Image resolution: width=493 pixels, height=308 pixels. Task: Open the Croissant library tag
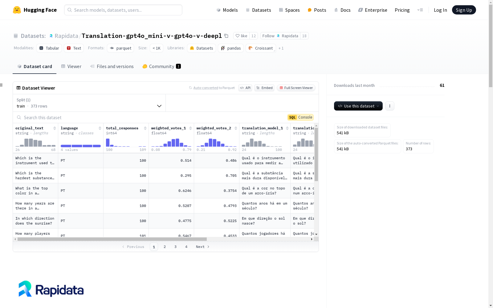tap(261, 48)
